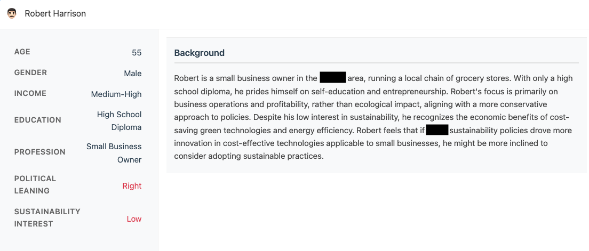The width and height of the screenshot is (589, 251).
Task: Select the age value 55
Action: click(137, 52)
